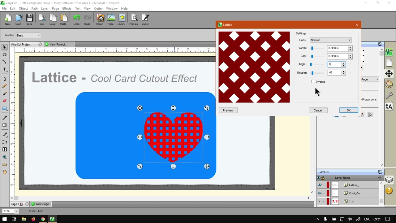This screenshot has height=223, width=396.
Task: Click the Width slider handle
Action: coord(312,48)
